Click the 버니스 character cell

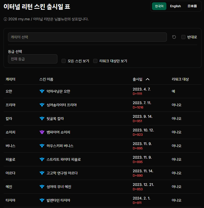11,146
